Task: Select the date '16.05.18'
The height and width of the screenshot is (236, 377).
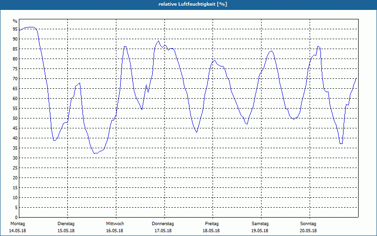Action: point(115,231)
